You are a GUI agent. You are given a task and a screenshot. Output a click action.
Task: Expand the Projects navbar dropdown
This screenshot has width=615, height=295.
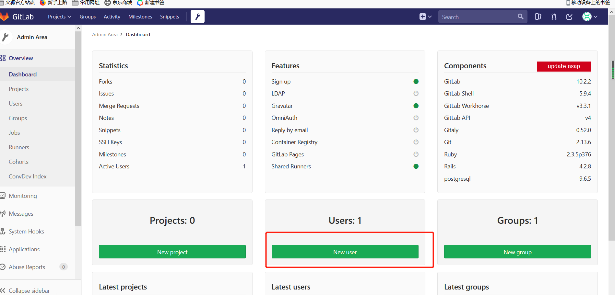(59, 17)
